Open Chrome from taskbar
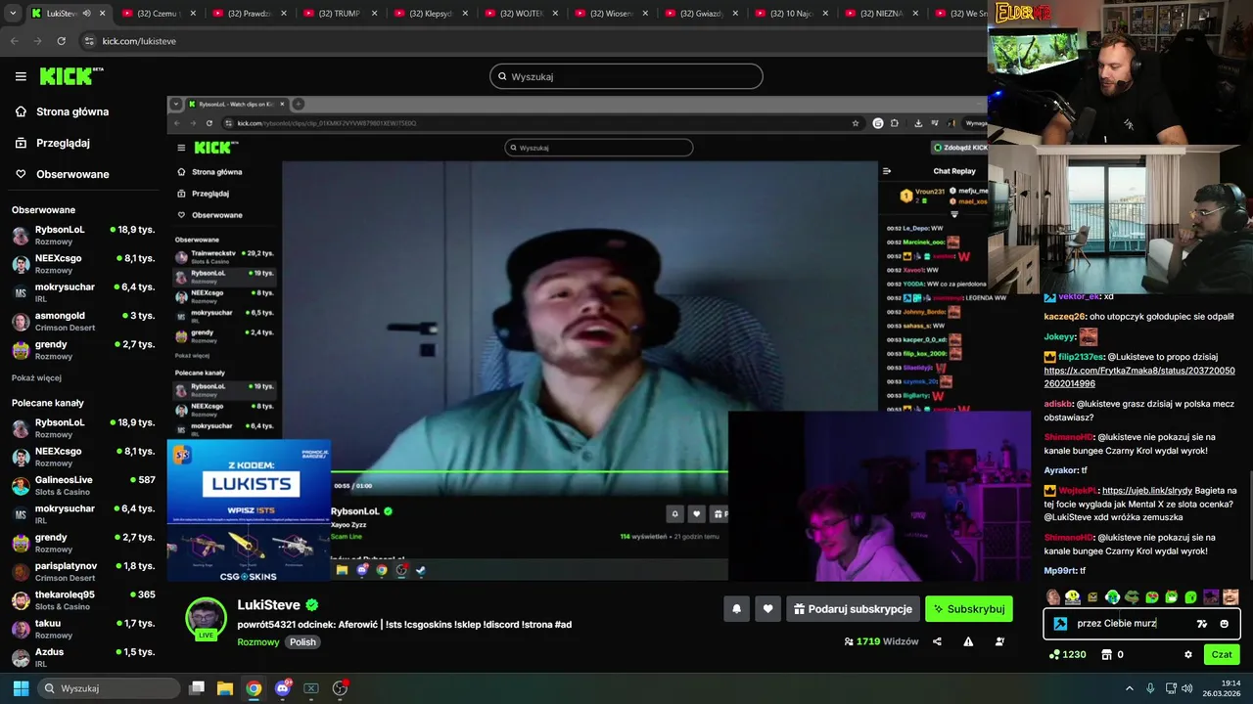Image resolution: width=1253 pixels, height=704 pixels. (254, 688)
